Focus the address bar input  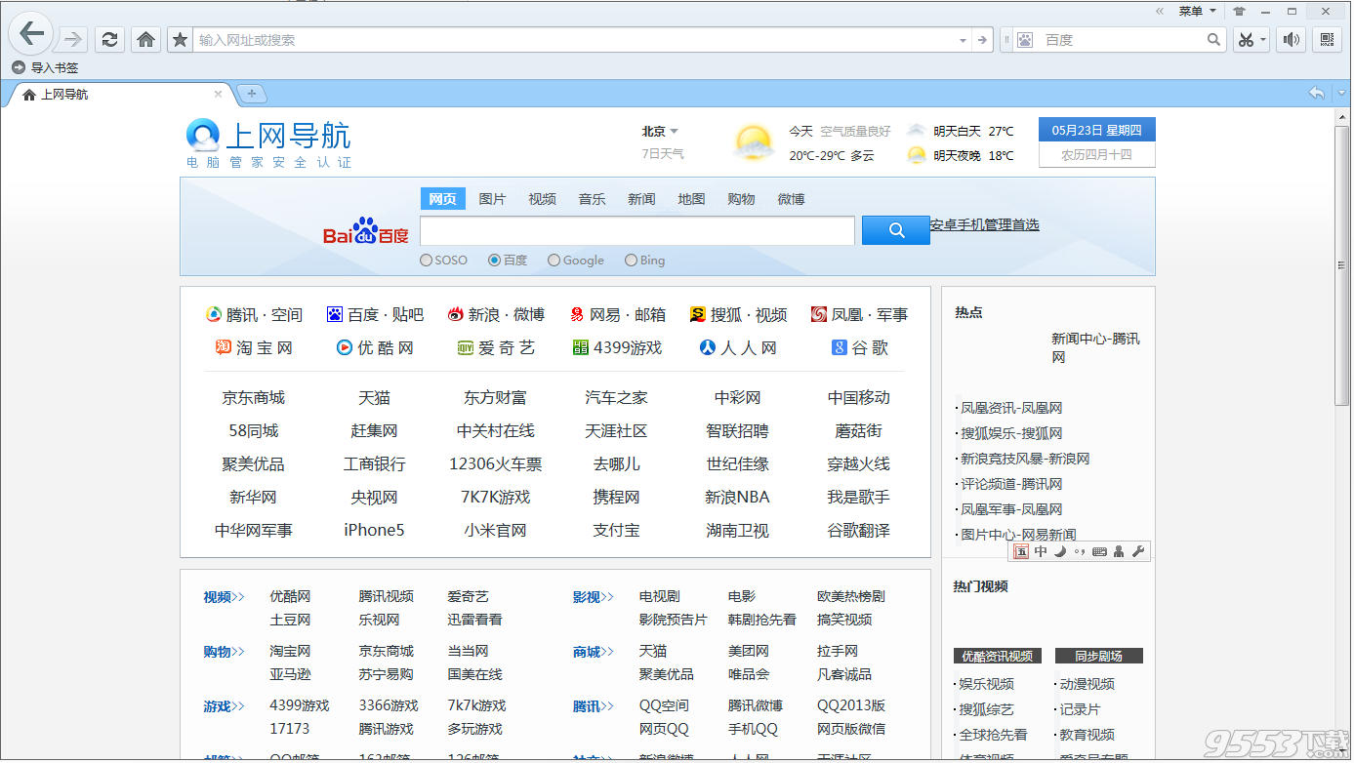tap(574, 40)
